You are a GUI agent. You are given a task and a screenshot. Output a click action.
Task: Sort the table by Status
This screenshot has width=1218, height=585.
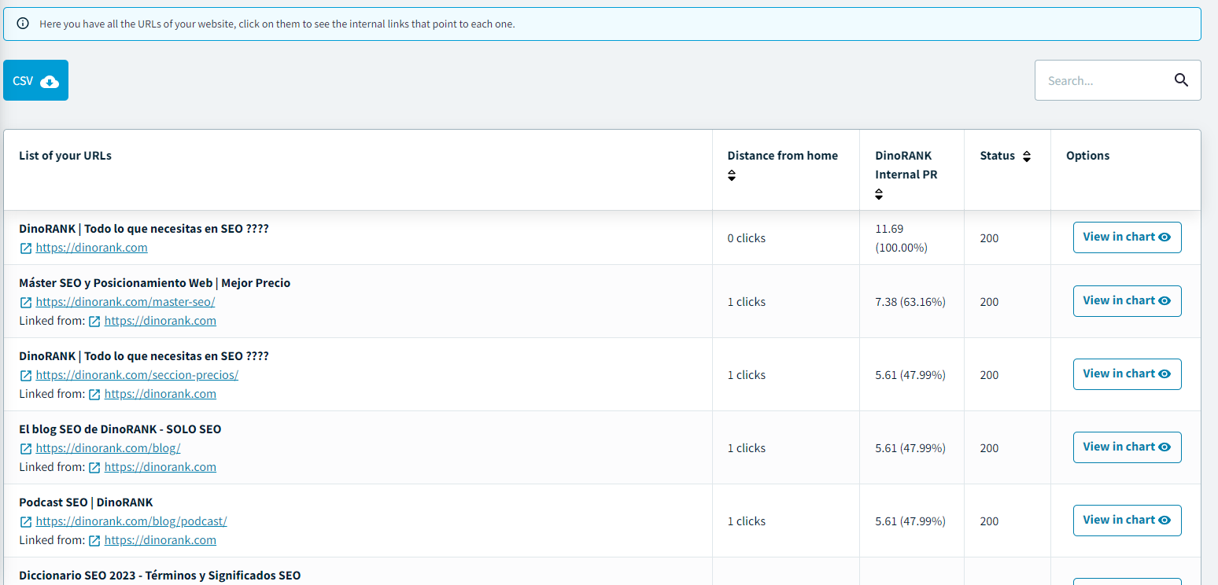(1026, 156)
